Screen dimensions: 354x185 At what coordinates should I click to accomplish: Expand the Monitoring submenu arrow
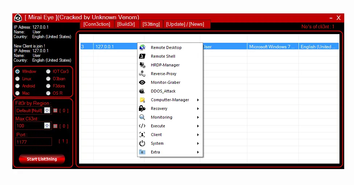198,117
